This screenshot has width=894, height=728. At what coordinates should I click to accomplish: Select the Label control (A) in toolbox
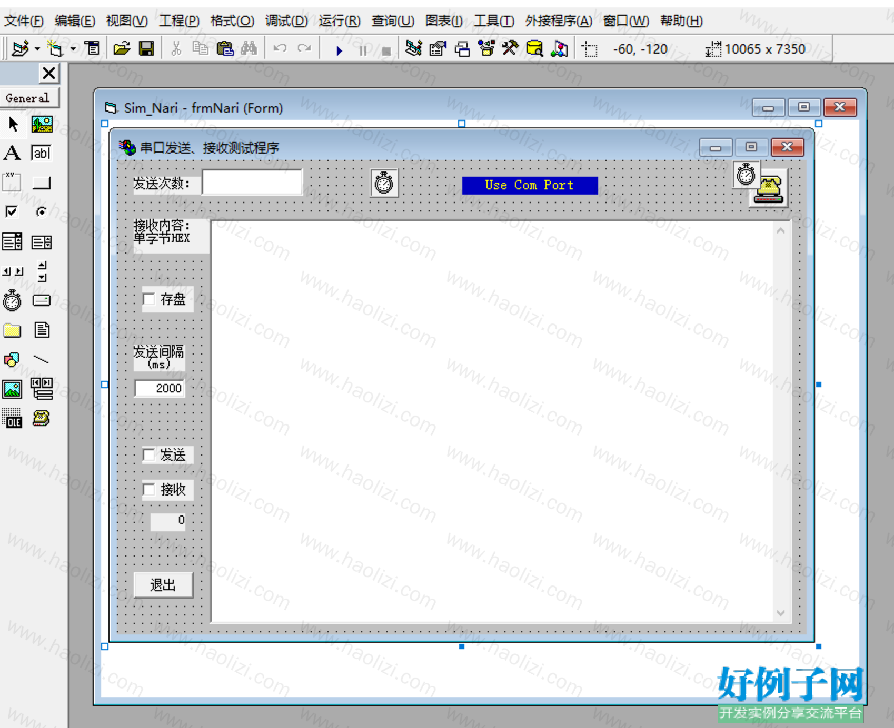12,153
